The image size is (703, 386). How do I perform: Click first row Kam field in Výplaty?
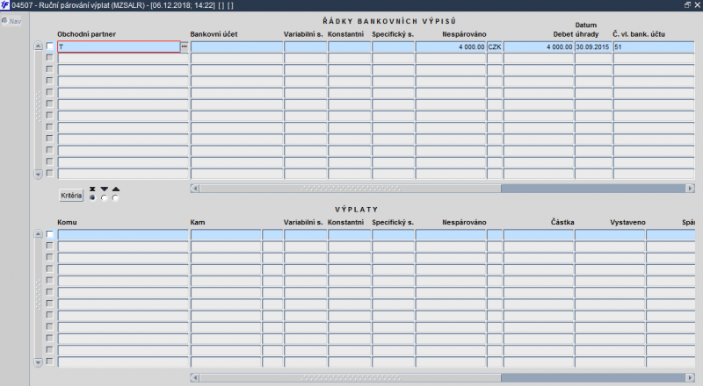[226, 234]
